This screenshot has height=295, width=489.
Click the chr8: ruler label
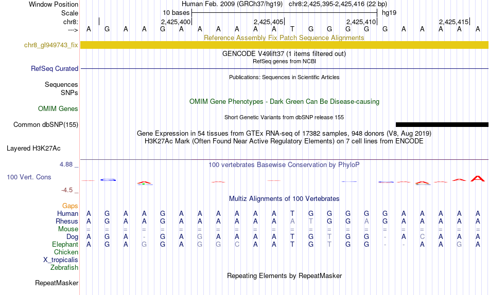71,22
